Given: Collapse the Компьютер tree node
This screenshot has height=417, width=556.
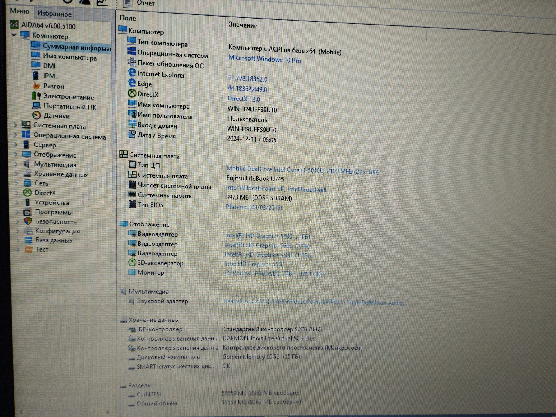Looking at the screenshot, I should (14, 35).
